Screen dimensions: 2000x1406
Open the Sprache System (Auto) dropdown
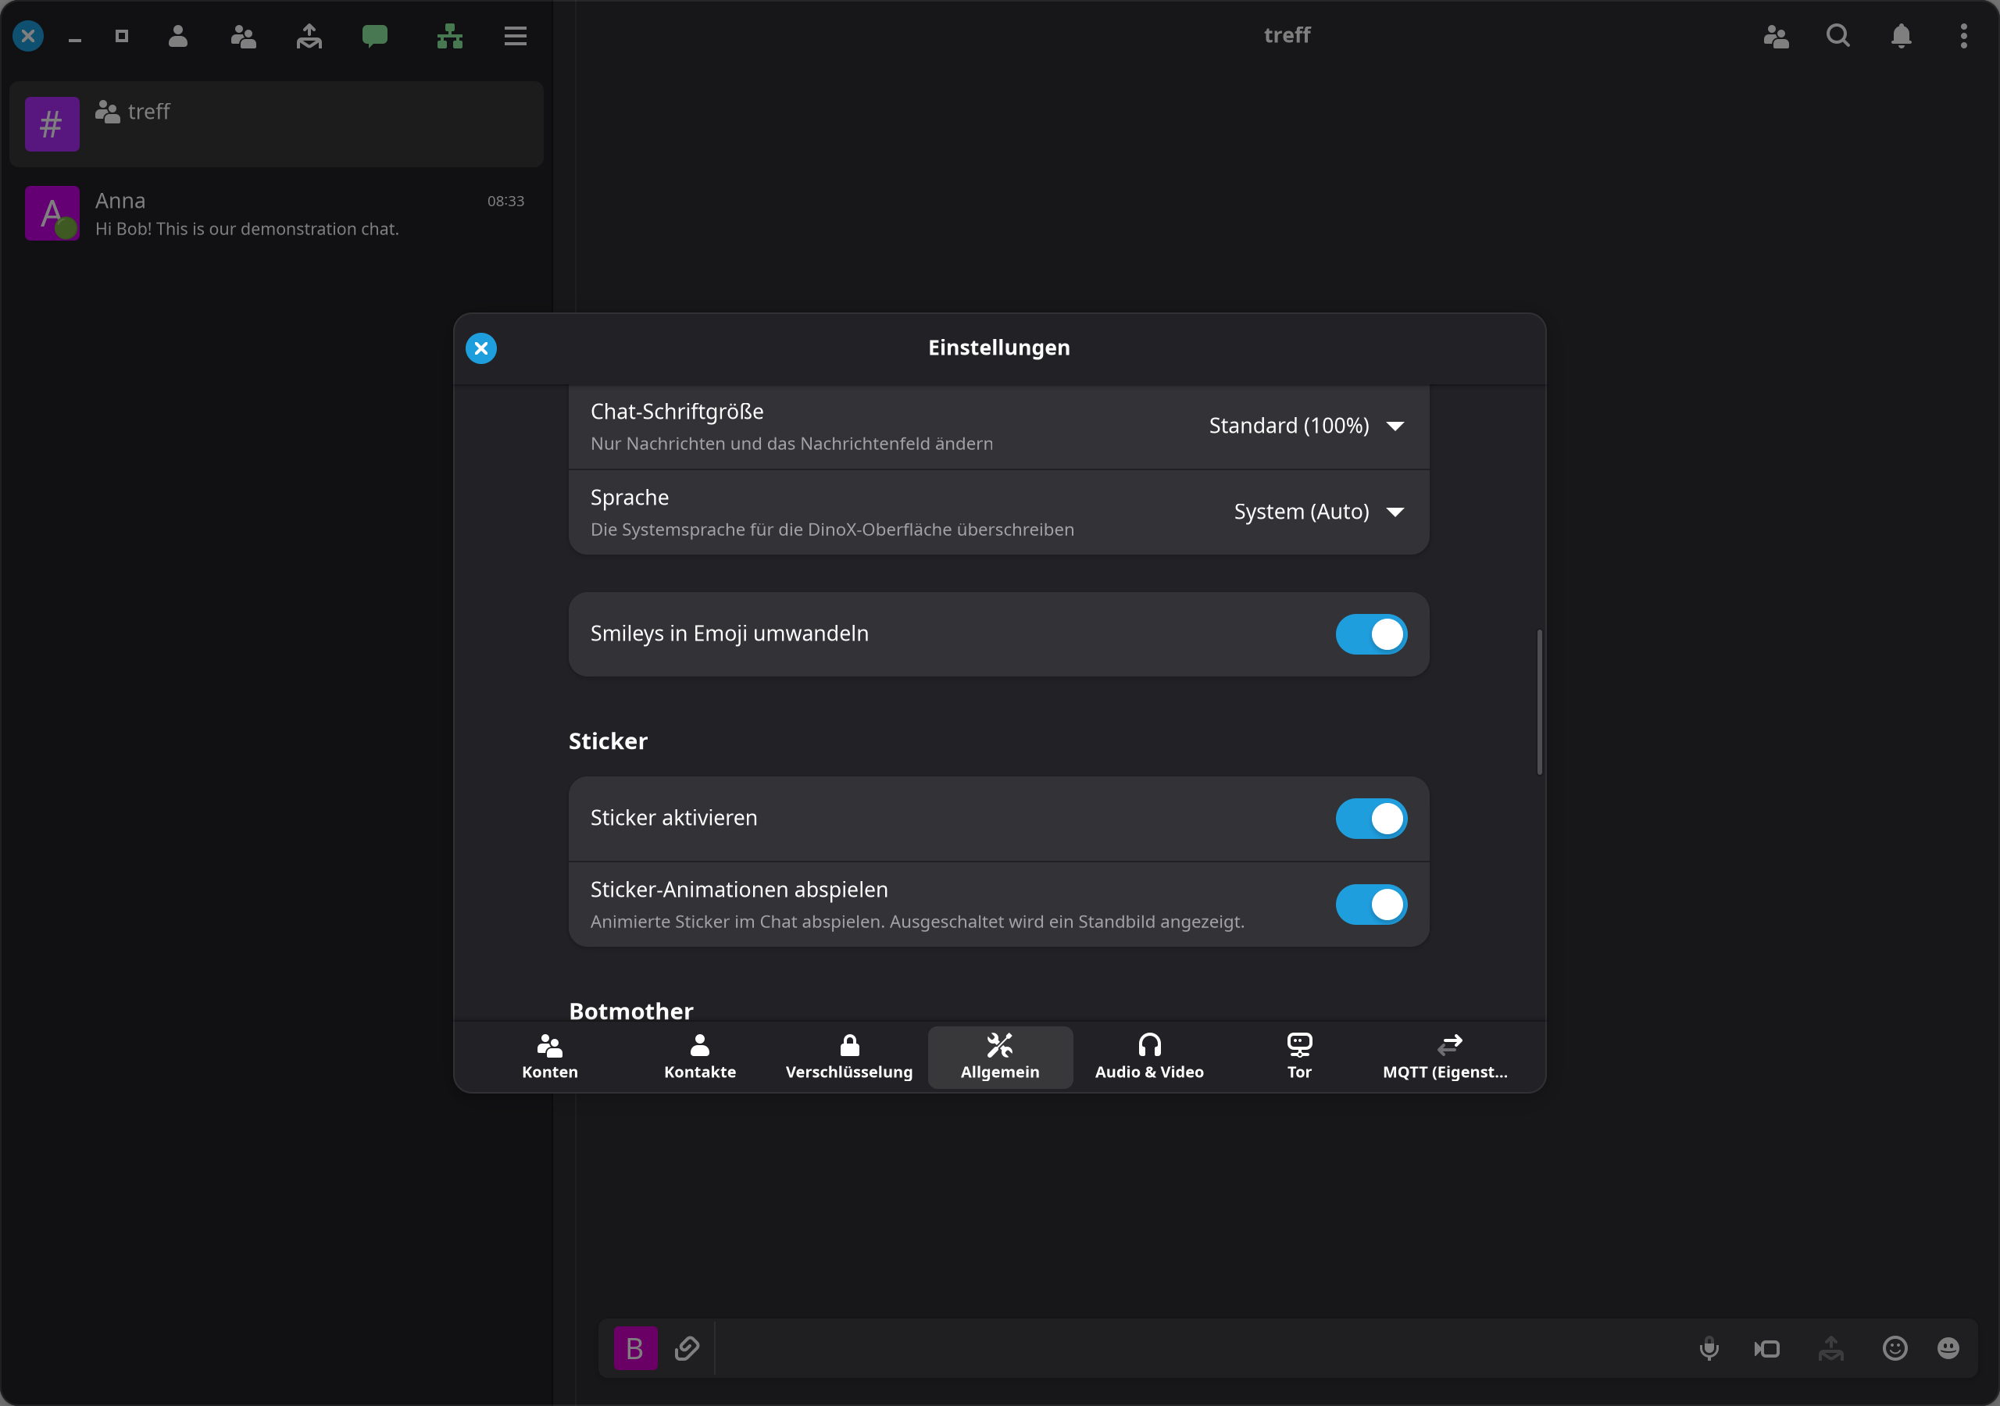pyautogui.click(x=1319, y=512)
